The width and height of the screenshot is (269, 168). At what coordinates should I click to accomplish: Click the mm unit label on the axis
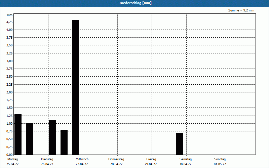point(10,15)
